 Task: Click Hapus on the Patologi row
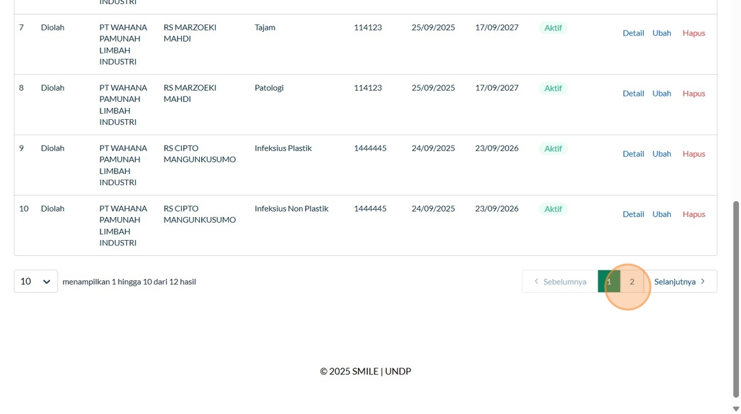click(x=693, y=93)
